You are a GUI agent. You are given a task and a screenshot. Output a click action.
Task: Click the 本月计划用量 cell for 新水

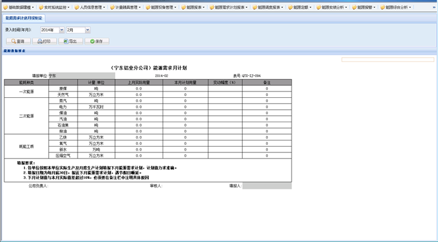coord(185,149)
